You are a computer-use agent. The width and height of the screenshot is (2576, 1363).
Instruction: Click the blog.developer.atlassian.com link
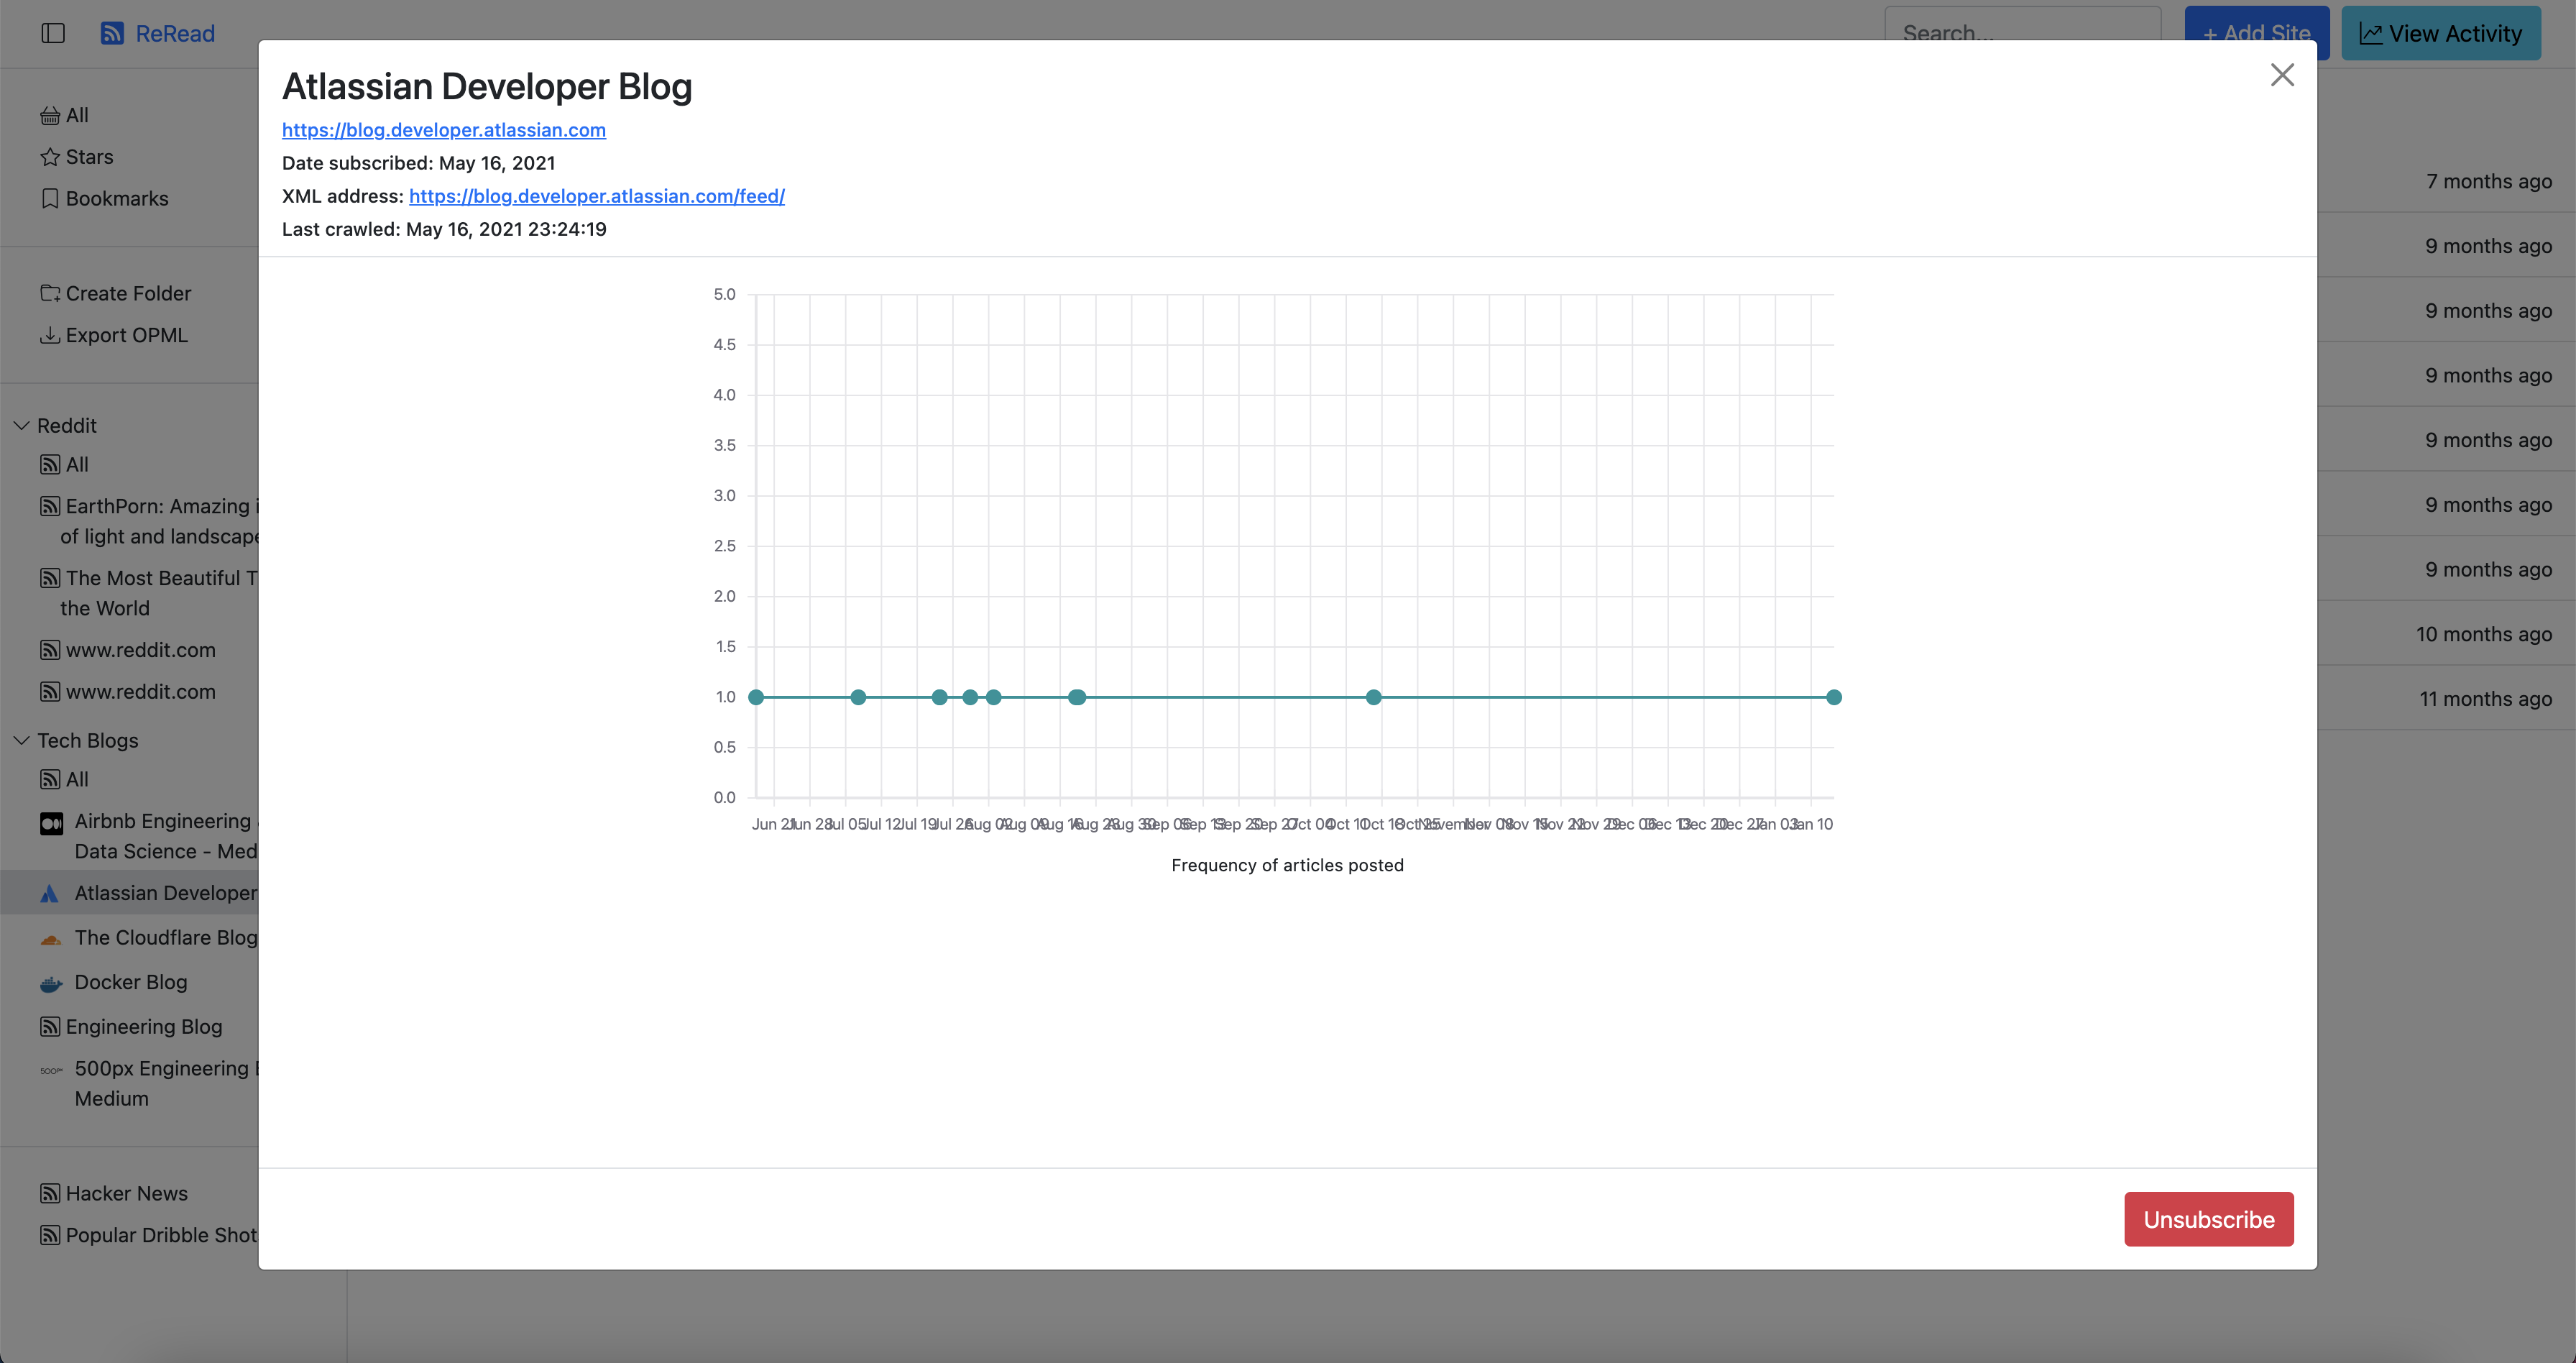[443, 130]
